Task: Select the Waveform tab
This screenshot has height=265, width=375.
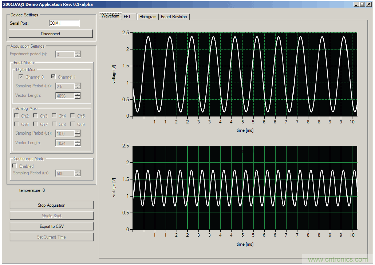Action: tap(110, 16)
